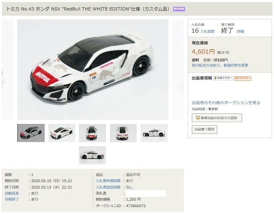Click the 出品マスター badge icon
Viewport: 274px width, 214px height.
click(215, 78)
